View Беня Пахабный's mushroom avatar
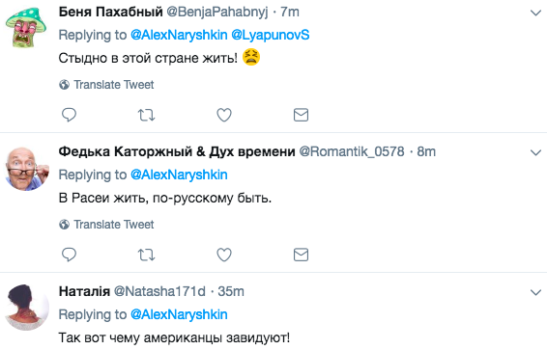Screen dimensions: 547x350 click(26, 27)
